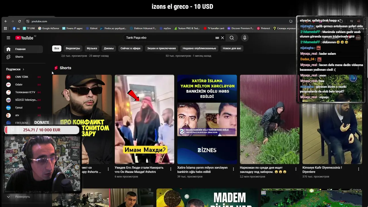
Task: Select the Видеоигры filter chip
Action: (x=73, y=48)
